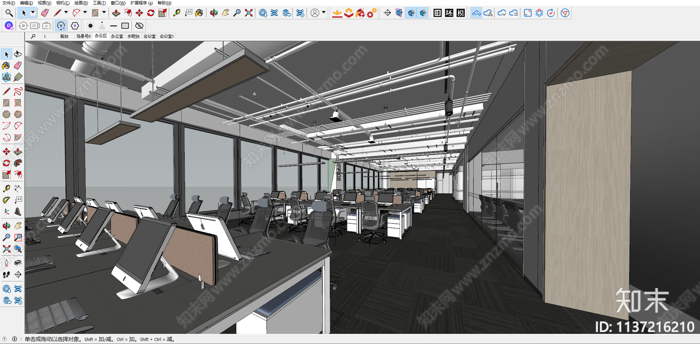Click the 模 plugin icon

461,13
